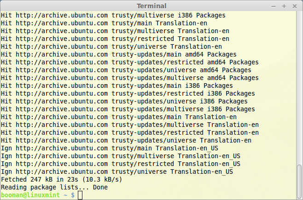Click the 'trusty-updates/main i386 Packages' line
The width and height of the screenshot is (303, 200).
(117, 86)
